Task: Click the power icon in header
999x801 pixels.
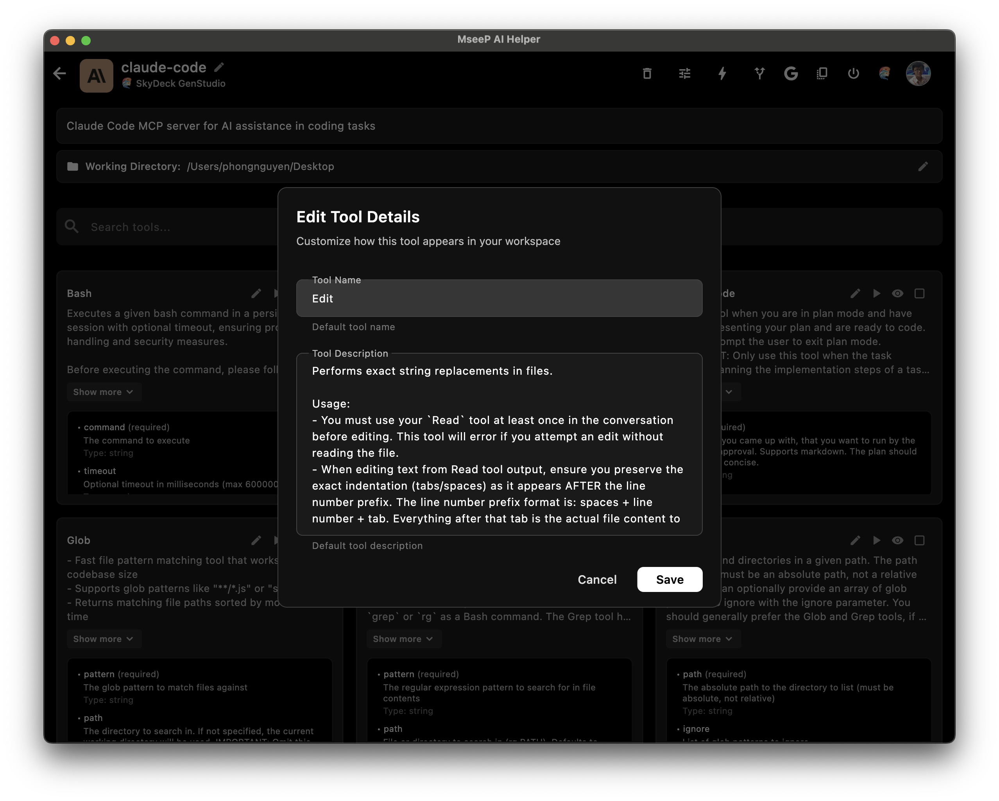Action: click(x=853, y=74)
